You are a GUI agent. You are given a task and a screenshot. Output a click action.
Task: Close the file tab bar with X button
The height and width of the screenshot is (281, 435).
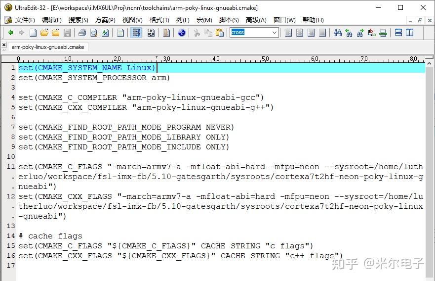[x=4, y=45]
